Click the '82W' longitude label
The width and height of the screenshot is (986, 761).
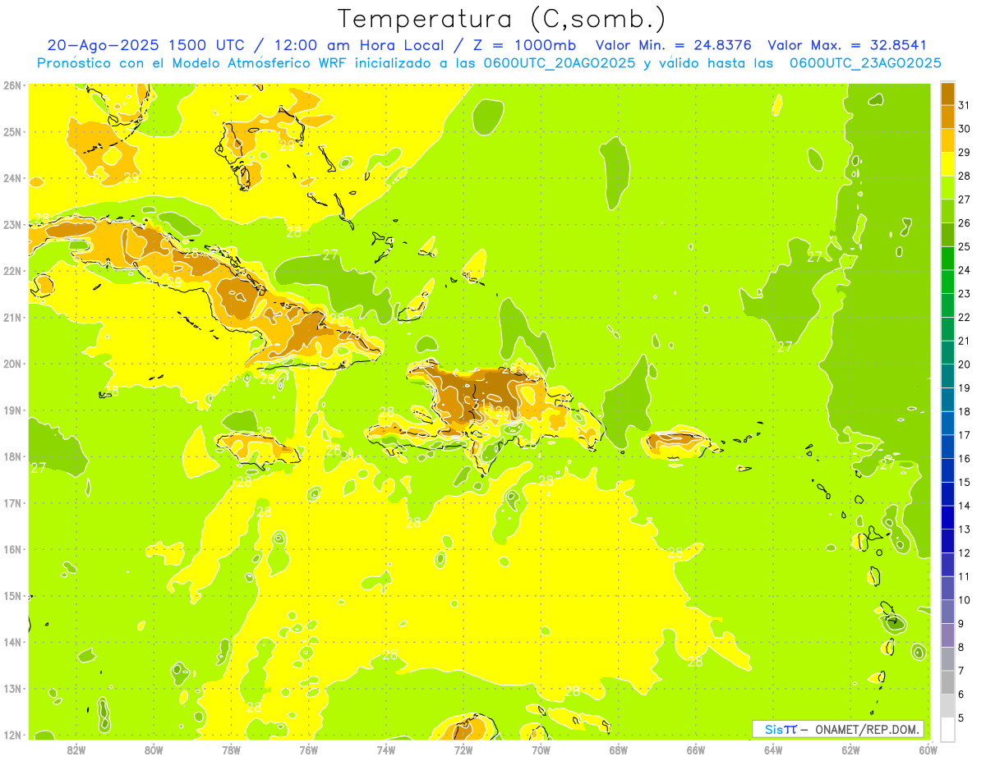click(76, 750)
